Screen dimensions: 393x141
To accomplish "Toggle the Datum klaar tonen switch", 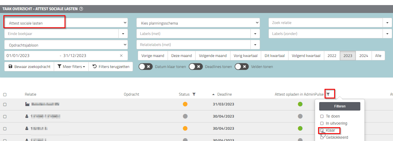I will (145, 67).
